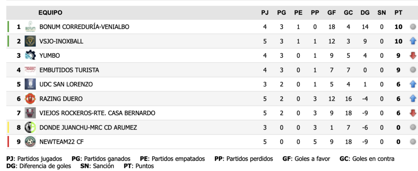This screenshot has height=171, width=418.
Task: Click the blue up arrow for VSJO-Inoxball
Action: pos(413,41)
